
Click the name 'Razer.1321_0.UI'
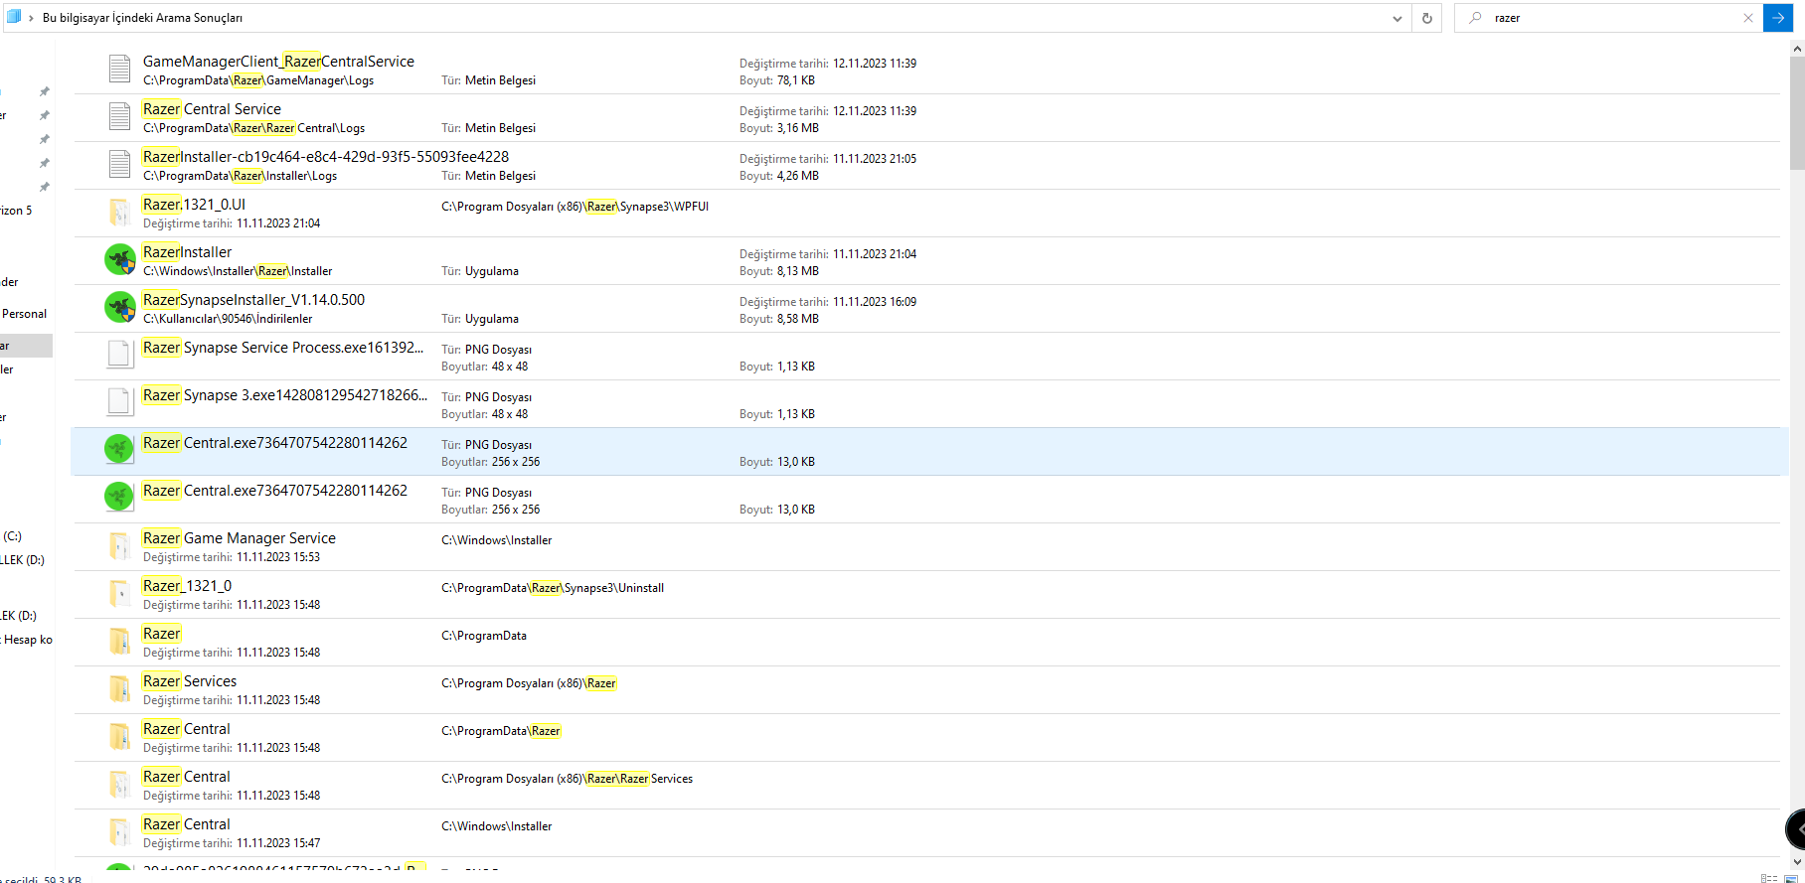point(194,205)
